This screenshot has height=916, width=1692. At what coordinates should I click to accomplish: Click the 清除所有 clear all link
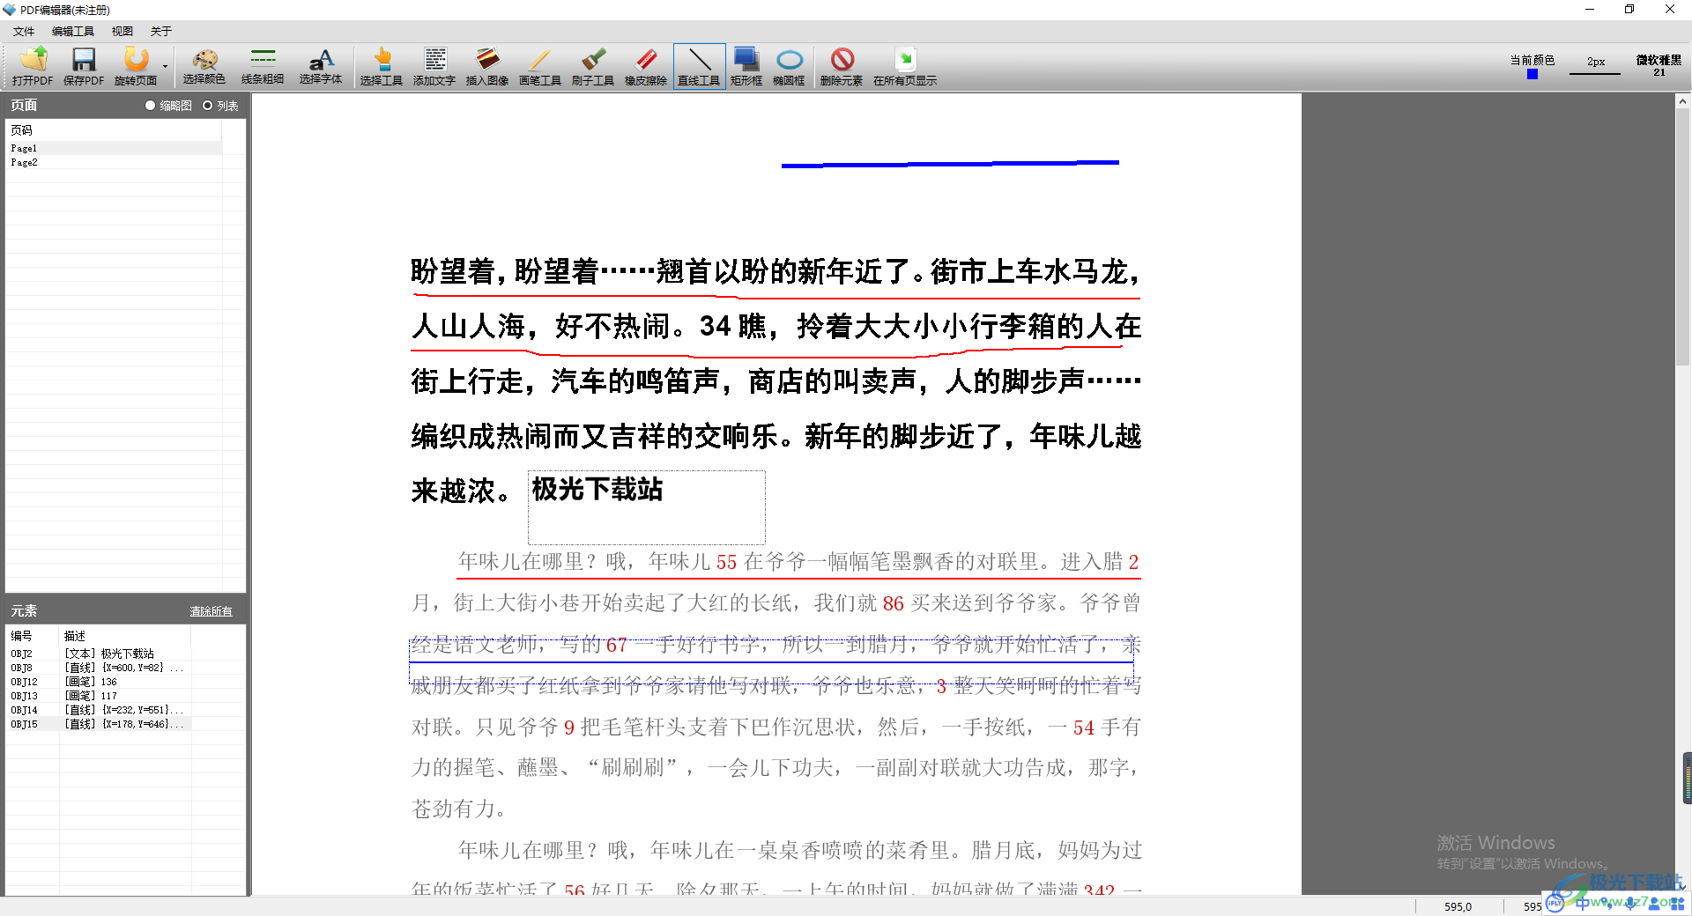point(211,611)
